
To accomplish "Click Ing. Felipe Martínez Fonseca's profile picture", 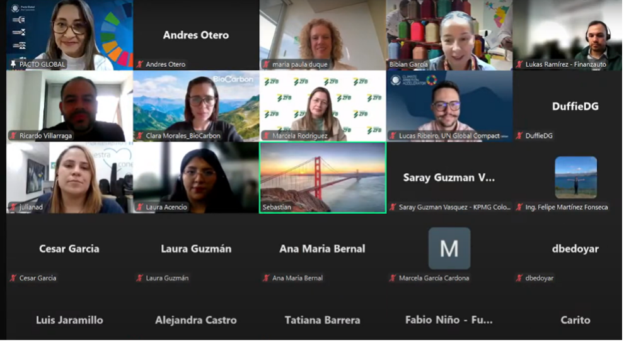I will [x=576, y=178].
